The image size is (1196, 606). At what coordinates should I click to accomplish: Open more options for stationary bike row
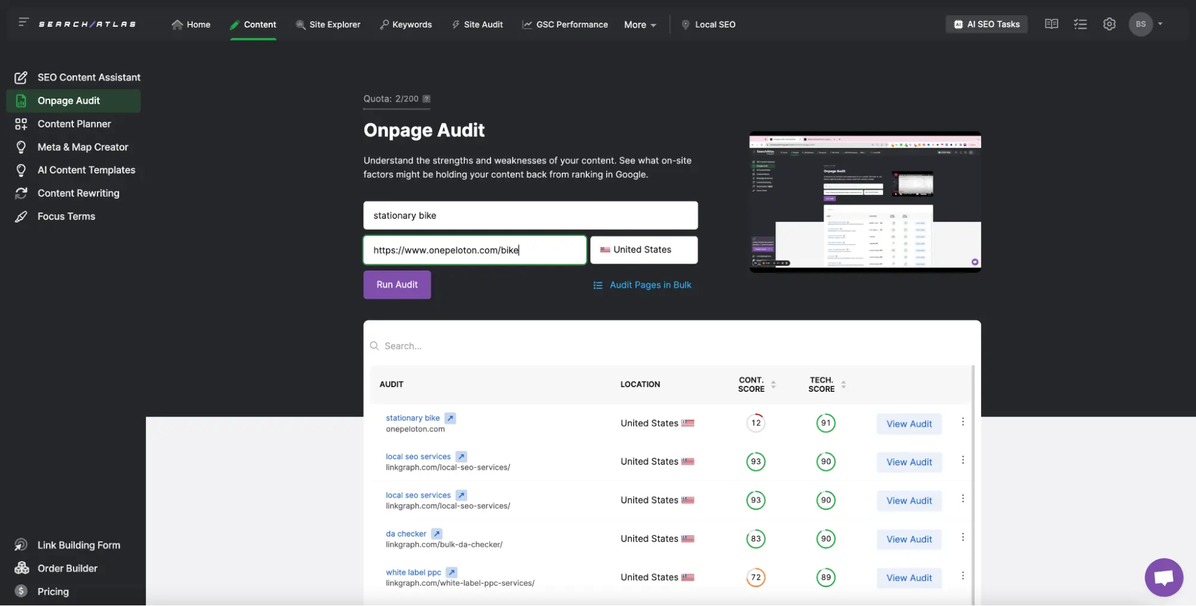click(x=963, y=422)
